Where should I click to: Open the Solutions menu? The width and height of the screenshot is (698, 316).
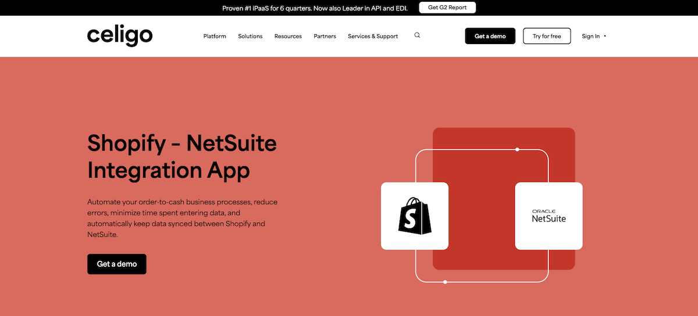click(x=250, y=36)
